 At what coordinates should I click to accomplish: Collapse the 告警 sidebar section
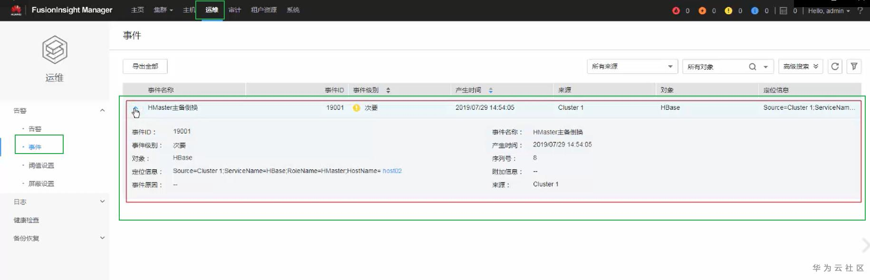102,110
